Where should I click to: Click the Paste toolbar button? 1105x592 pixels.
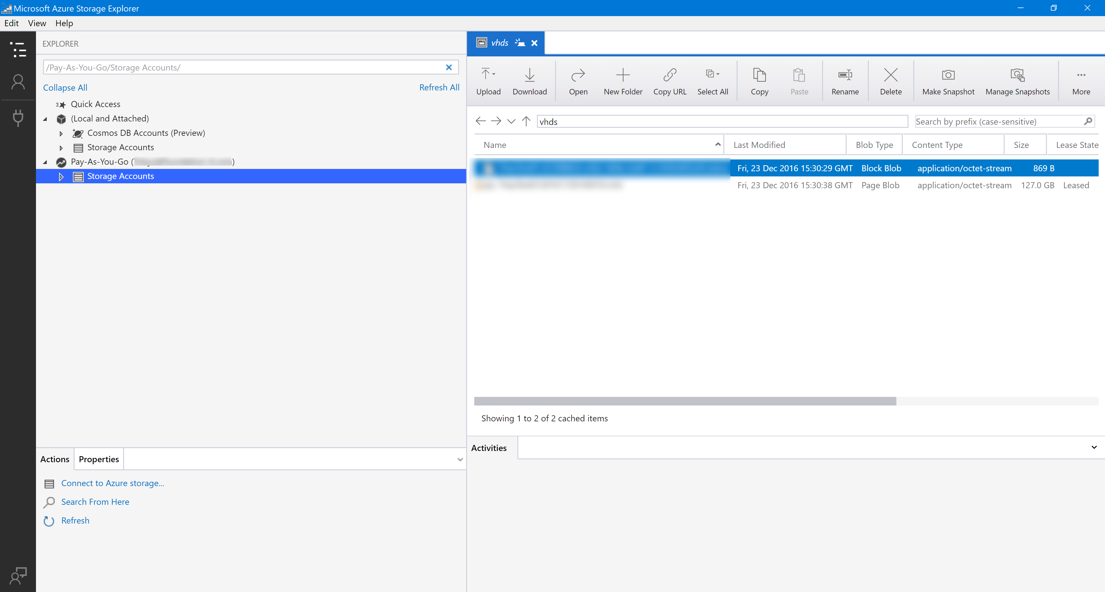pyautogui.click(x=799, y=81)
